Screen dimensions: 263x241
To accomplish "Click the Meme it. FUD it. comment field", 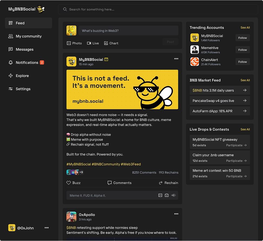I will [122, 195].
